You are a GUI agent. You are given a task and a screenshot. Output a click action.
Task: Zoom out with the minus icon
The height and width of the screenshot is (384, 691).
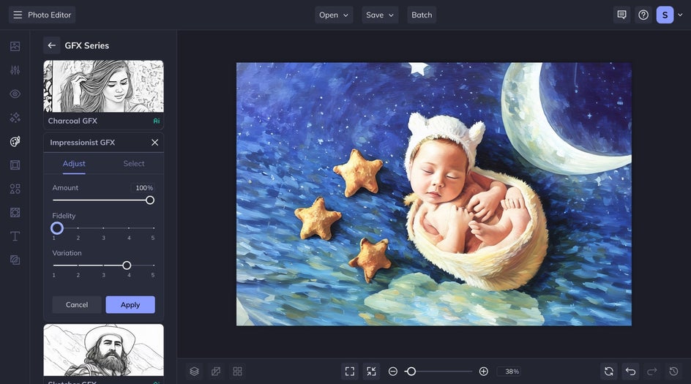pyautogui.click(x=392, y=372)
